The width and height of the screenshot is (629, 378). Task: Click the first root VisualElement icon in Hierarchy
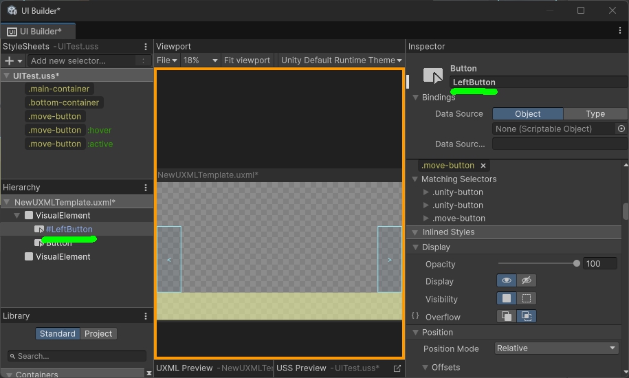29,215
